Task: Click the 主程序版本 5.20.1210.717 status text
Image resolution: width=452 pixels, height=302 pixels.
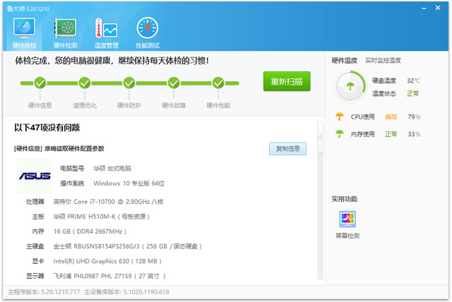Action: tap(44, 292)
